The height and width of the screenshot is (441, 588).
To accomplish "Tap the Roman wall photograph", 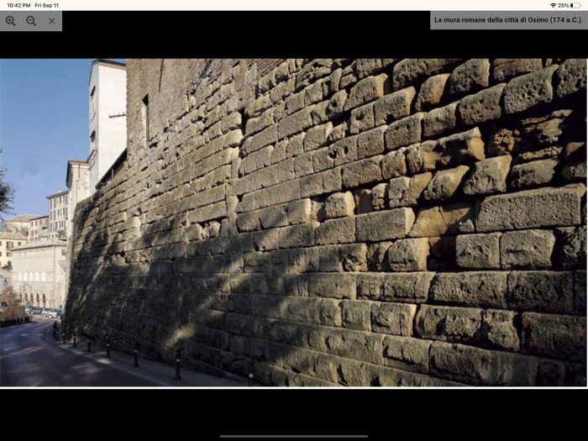I will pyautogui.click(x=293, y=223).
